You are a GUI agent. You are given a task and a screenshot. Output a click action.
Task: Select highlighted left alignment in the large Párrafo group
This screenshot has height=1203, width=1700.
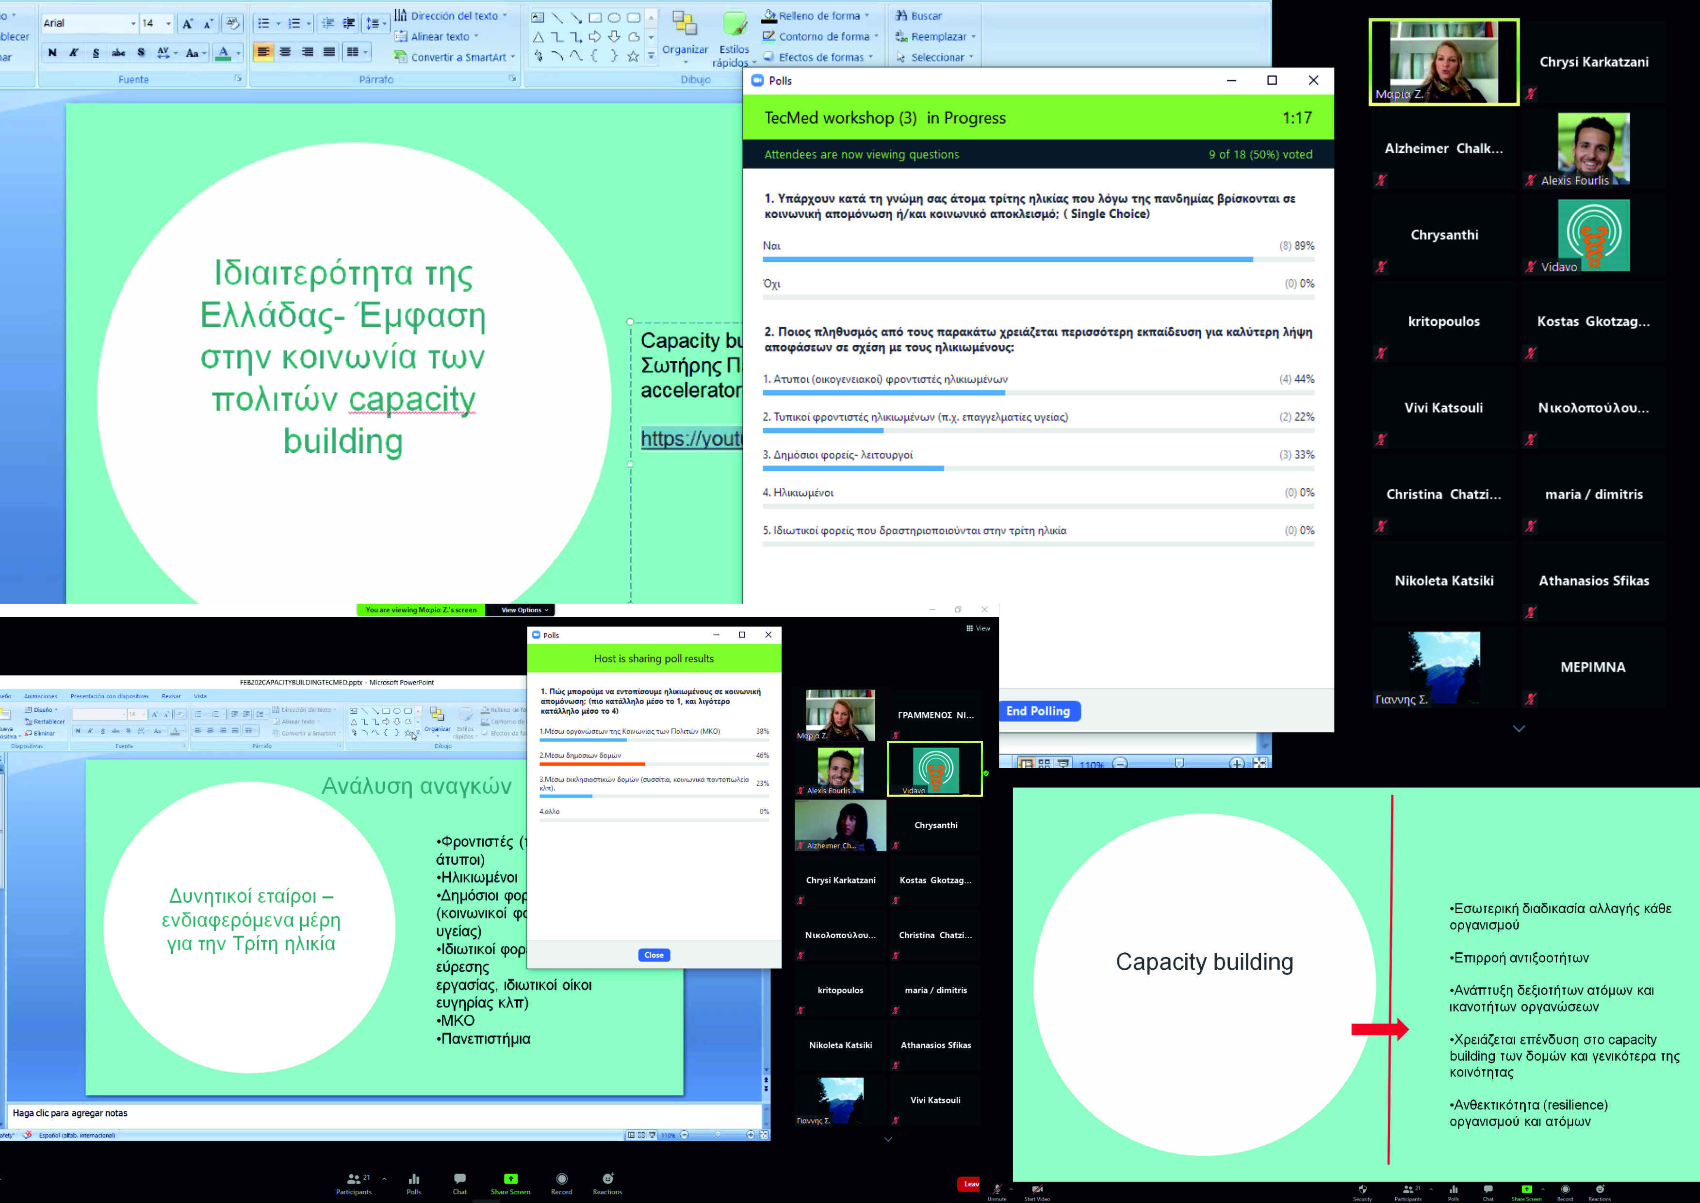click(263, 52)
